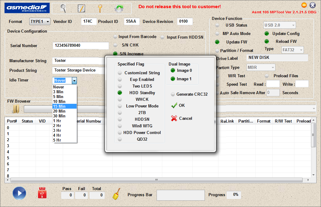Select Never in Idle Timer list
This screenshot has width=321, height=207.
click(65, 87)
